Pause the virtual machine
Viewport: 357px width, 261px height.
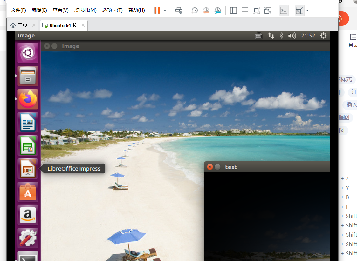point(157,10)
